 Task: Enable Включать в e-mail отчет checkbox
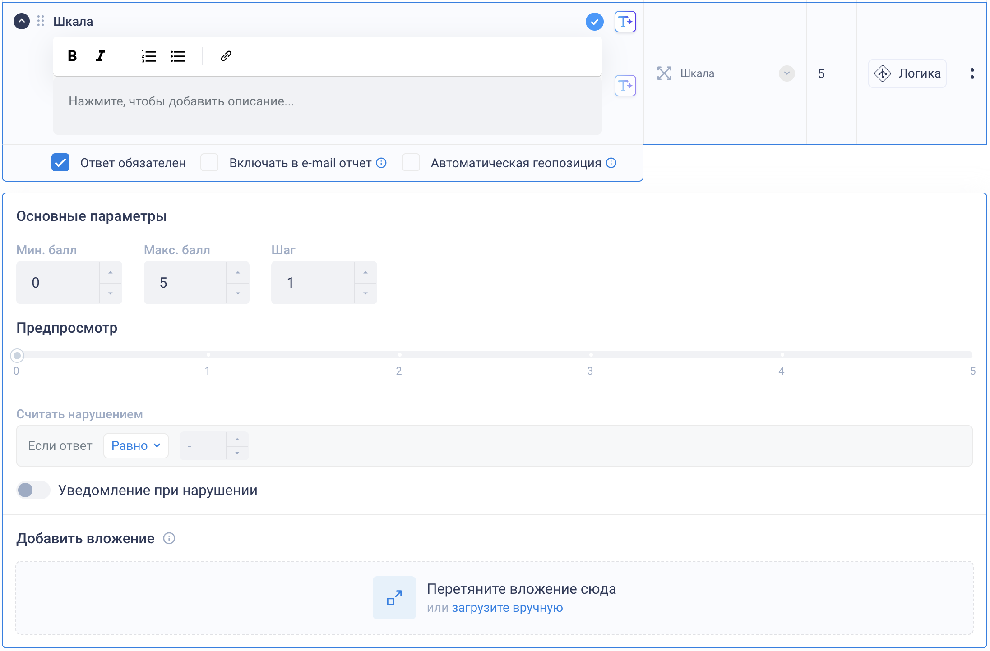coord(209,163)
